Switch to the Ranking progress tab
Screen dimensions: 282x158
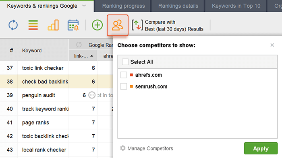pos(123,6)
